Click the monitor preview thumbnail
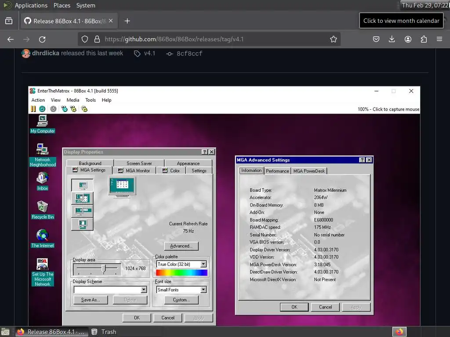This screenshot has height=337, width=450. (122, 187)
